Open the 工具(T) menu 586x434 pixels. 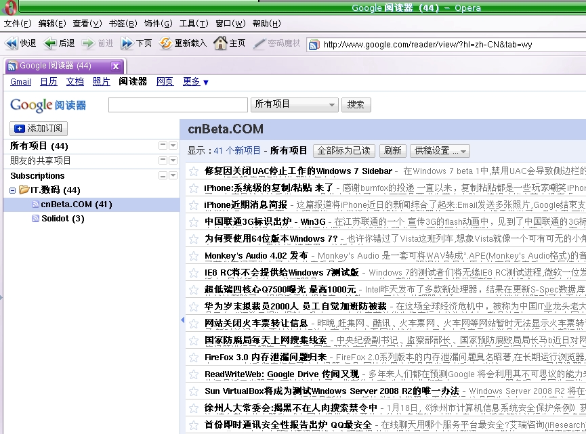point(194,24)
